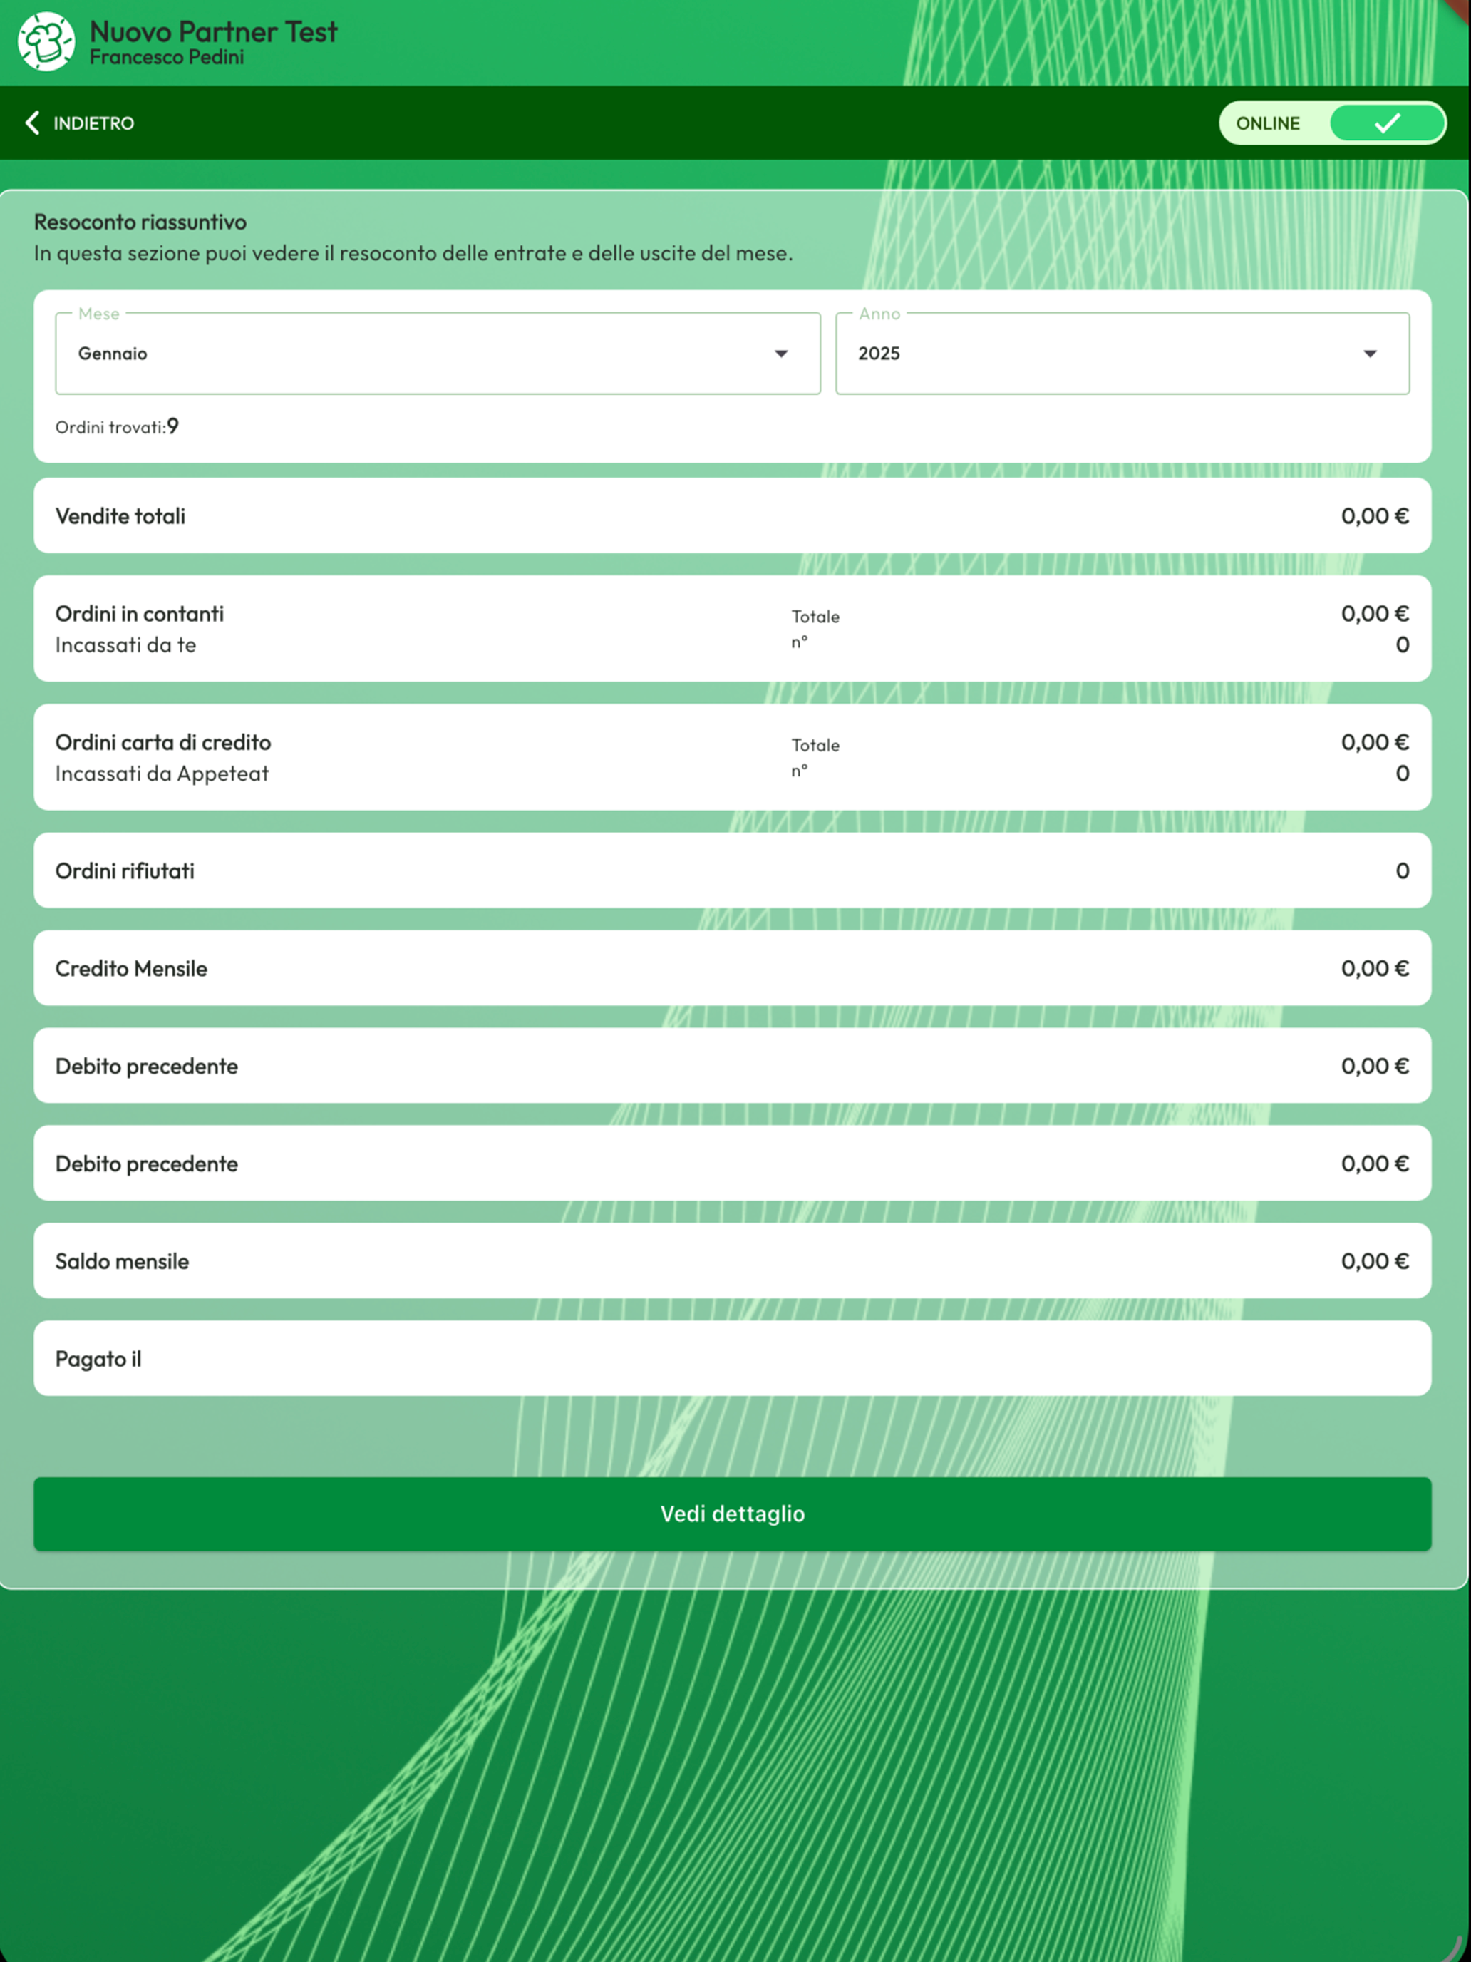Click the Credito Mensile 0,00 € value
This screenshot has height=1962, width=1471.
click(x=1374, y=969)
